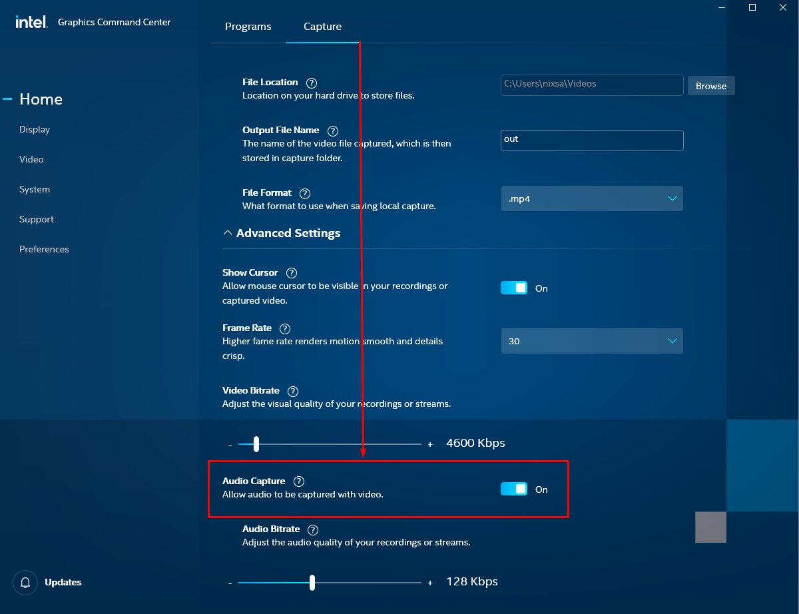Click the Video Bitrate slider handle
This screenshot has height=614, width=799.
coord(254,444)
